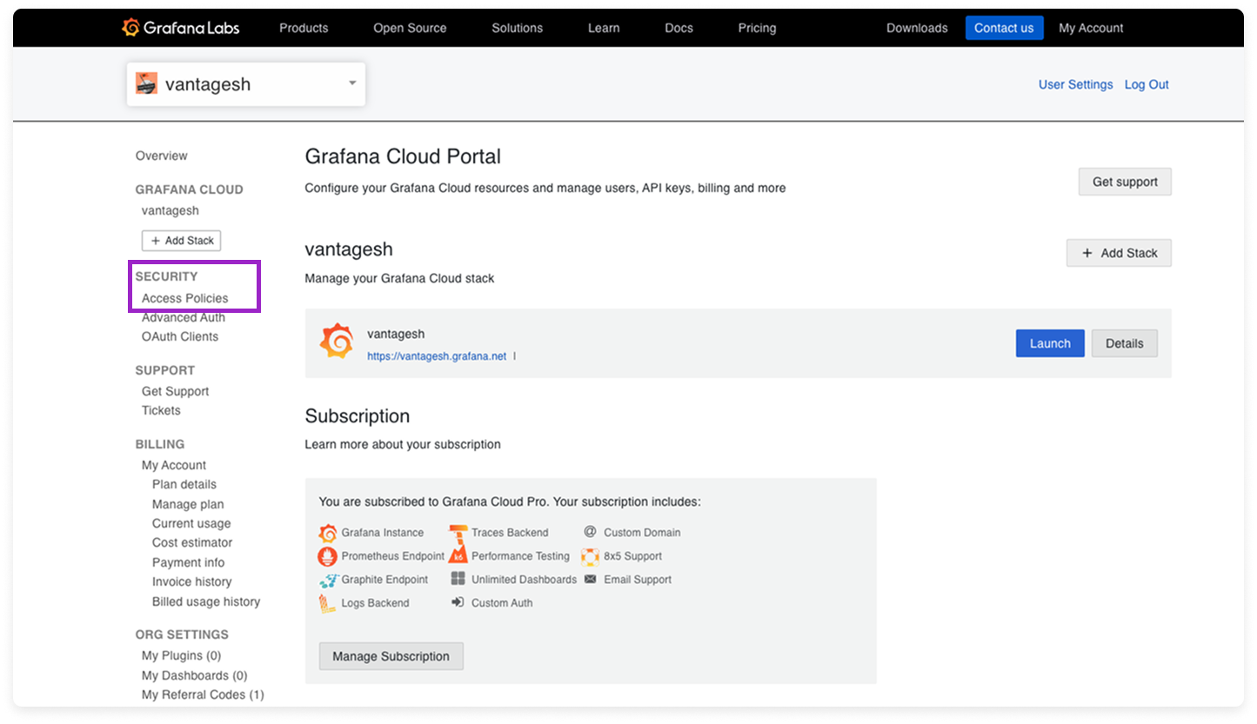This screenshot has height=724, width=1257.
Task: Open Advanced Auth in the sidebar
Action: click(x=184, y=317)
